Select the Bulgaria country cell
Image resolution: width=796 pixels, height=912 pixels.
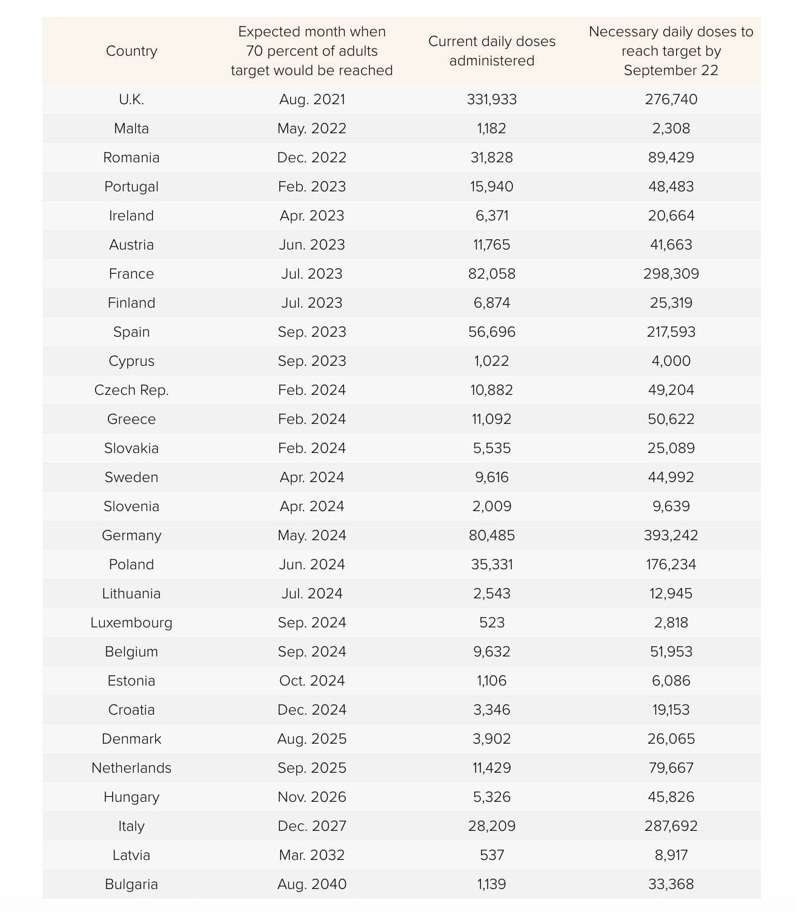point(131,884)
